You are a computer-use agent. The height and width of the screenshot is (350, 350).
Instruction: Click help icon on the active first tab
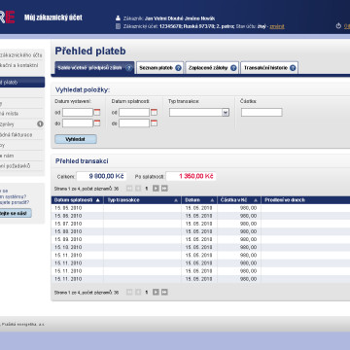129,68
